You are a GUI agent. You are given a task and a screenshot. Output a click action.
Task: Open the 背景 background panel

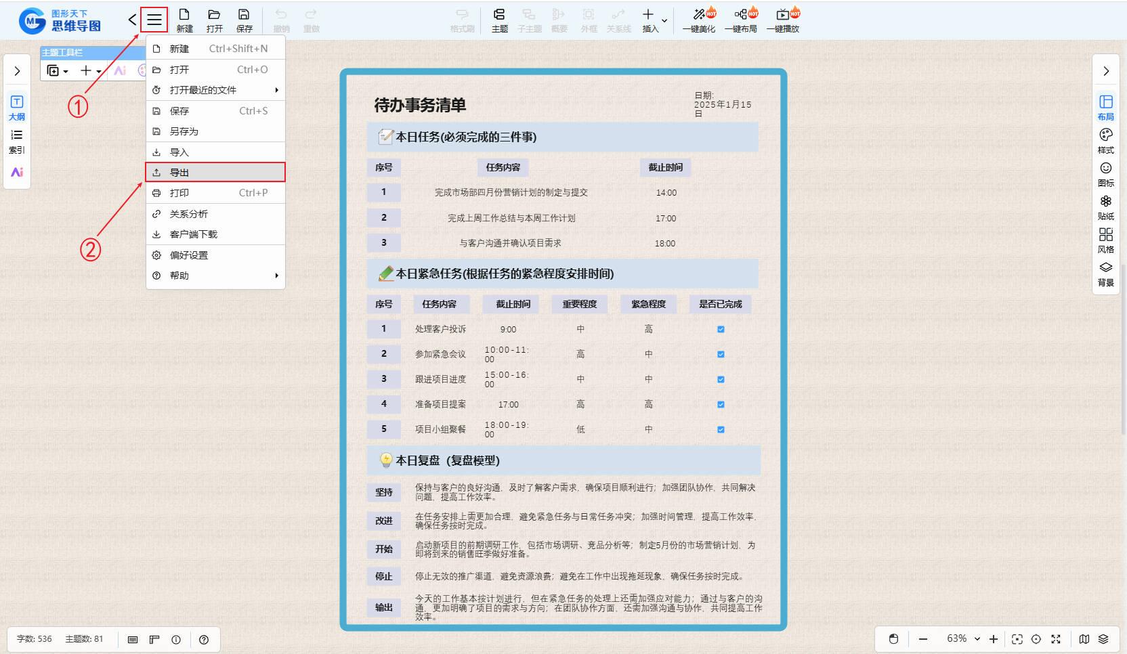pos(1105,273)
